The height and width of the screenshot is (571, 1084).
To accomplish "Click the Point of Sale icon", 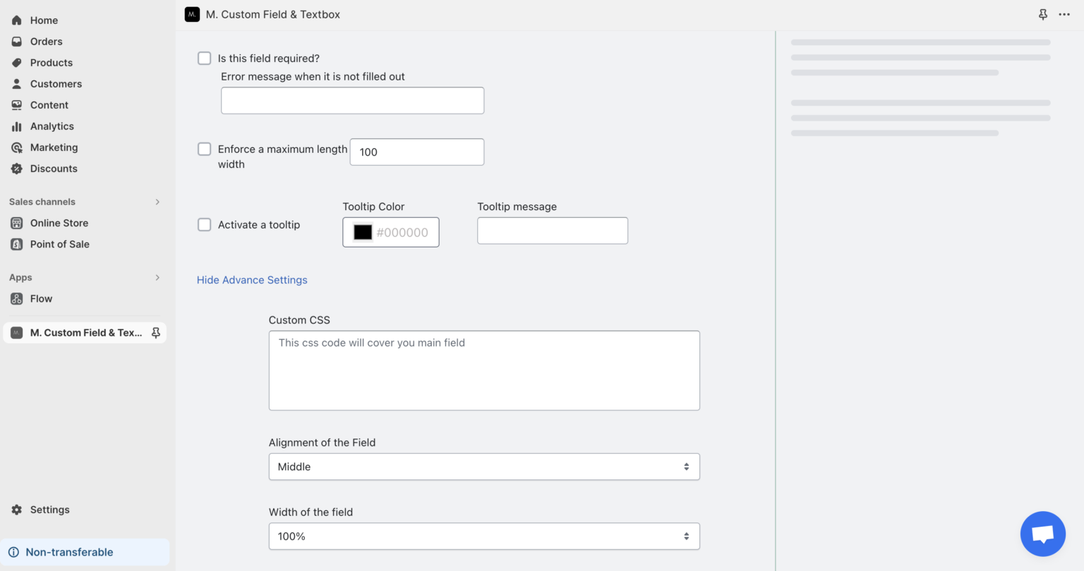I will (17, 244).
